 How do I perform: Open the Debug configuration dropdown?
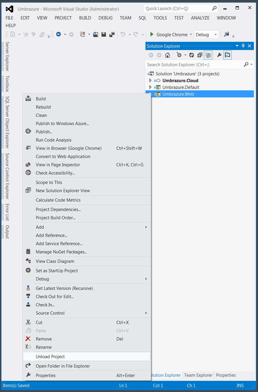(x=206, y=34)
